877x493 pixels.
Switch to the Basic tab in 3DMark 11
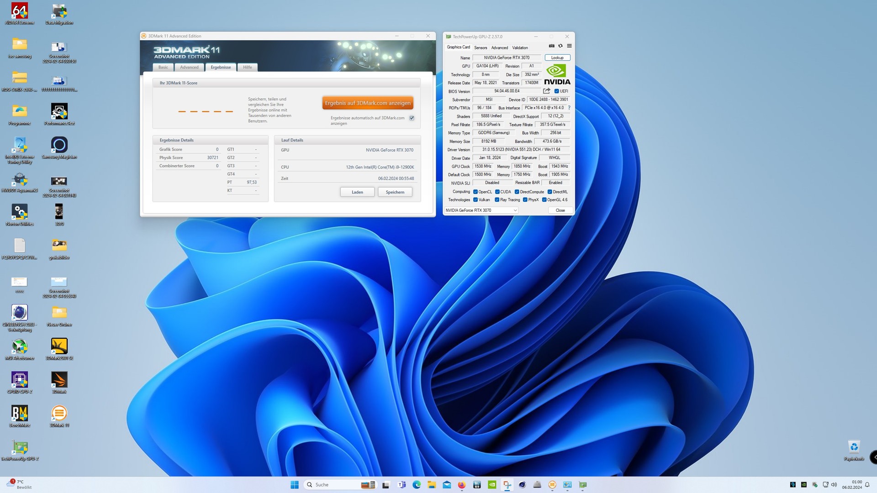click(163, 67)
